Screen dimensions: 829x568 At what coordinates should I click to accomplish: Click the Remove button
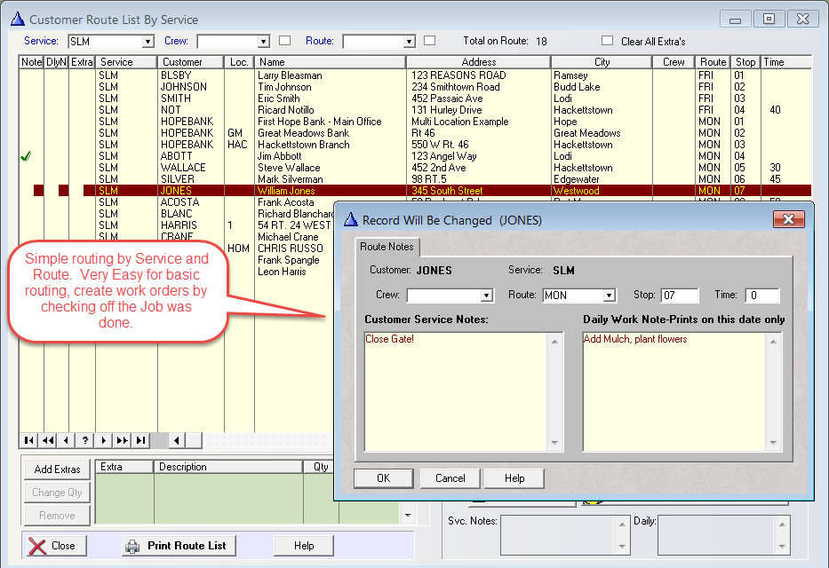coord(57,516)
